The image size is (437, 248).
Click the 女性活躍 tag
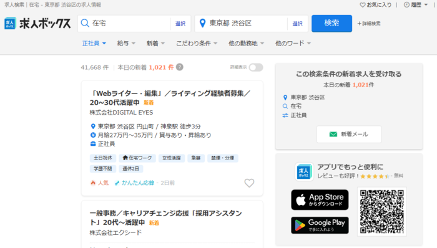point(172,158)
